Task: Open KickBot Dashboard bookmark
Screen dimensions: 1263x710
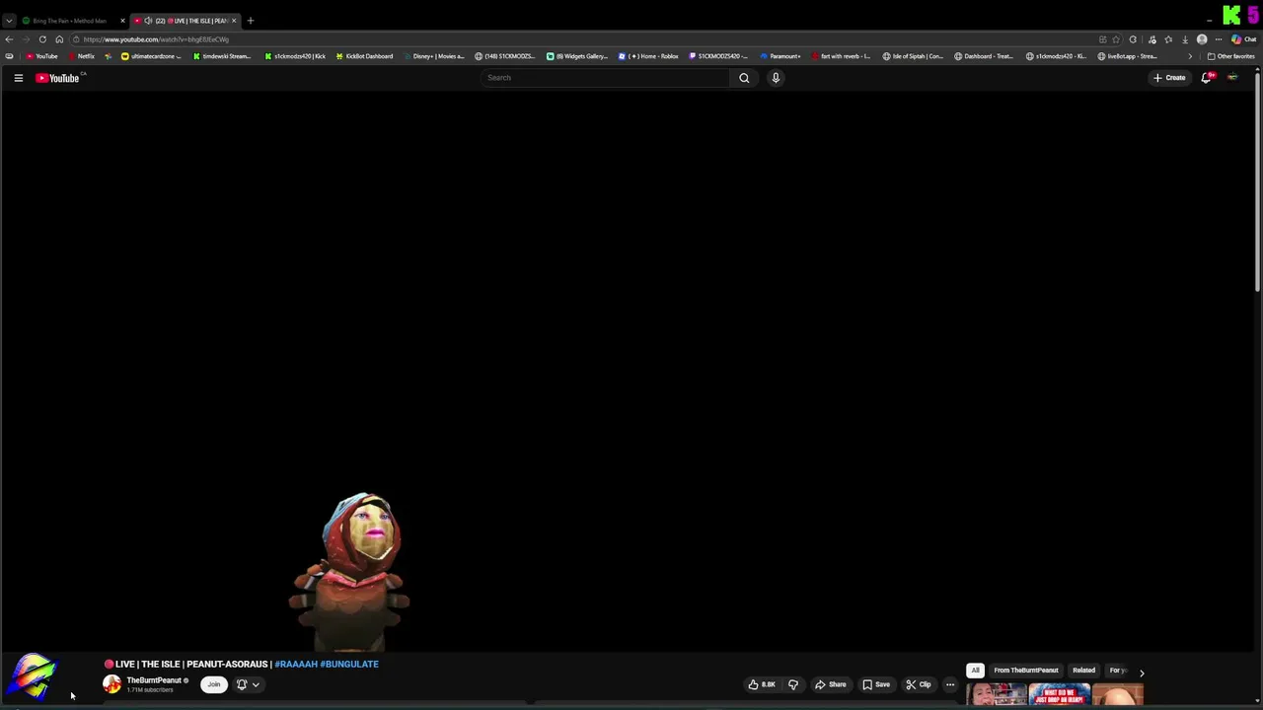Action: 364,56
